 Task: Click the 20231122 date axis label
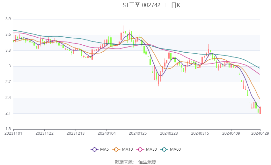click(x=44, y=133)
